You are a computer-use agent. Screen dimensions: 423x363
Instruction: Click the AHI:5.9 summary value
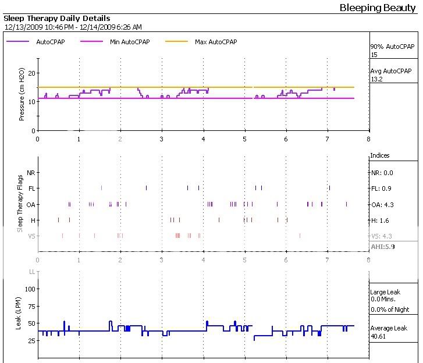click(x=382, y=247)
